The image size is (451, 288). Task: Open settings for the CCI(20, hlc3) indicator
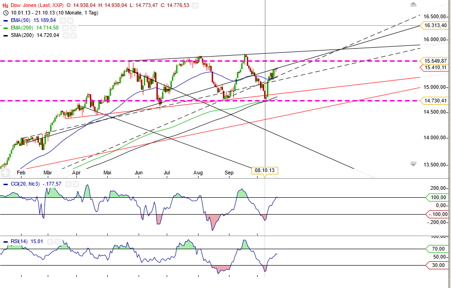point(68,184)
